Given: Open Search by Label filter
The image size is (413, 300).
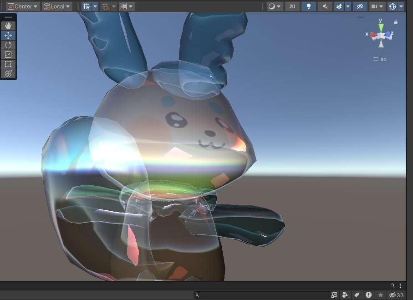Looking at the screenshot, I should coord(357,295).
